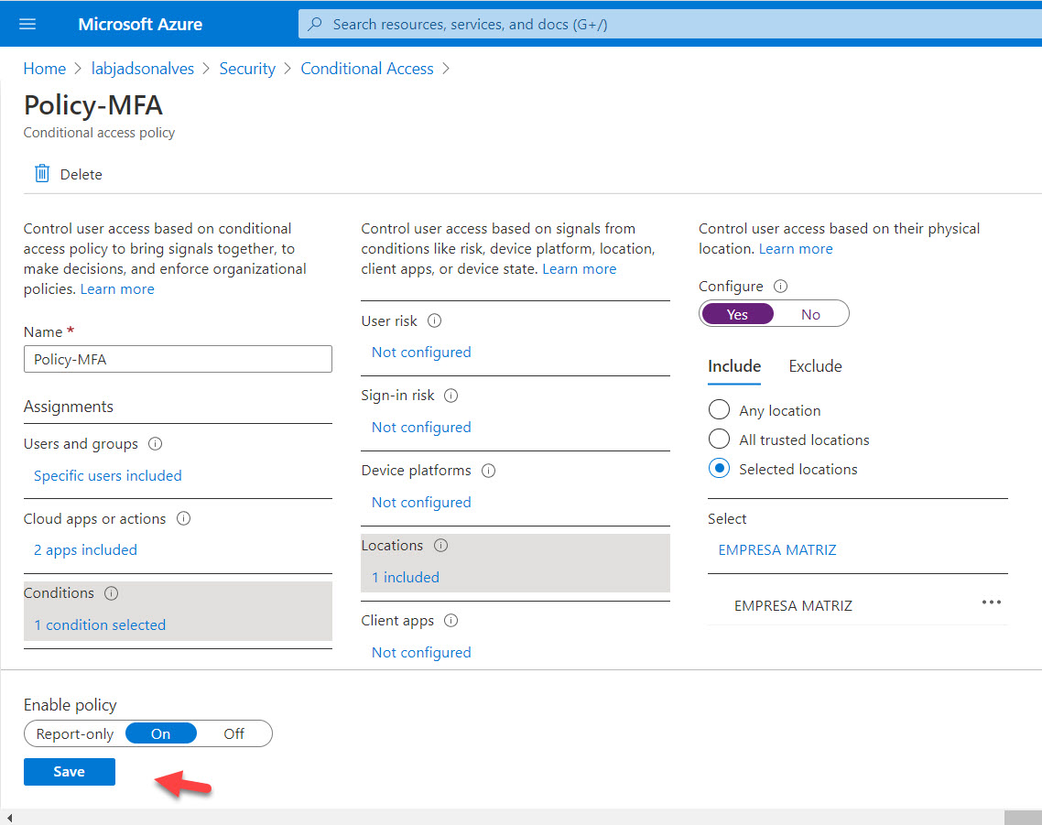Image resolution: width=1042 pixels, height=825 pixels.
Task: Click info icon beside Users and groups
Action: click(x=155, y=444)
